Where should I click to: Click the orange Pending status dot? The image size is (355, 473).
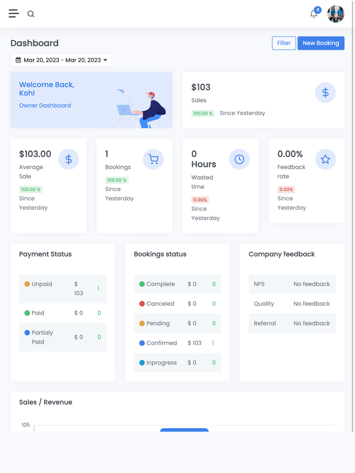point(142,323)
